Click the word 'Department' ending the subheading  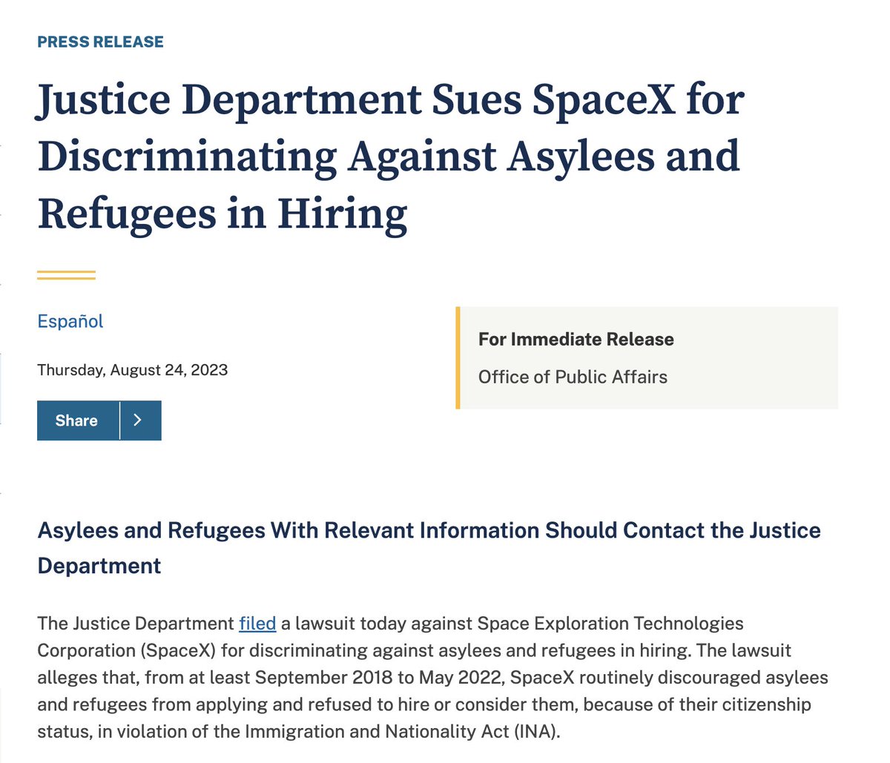(x=99, y=565)
